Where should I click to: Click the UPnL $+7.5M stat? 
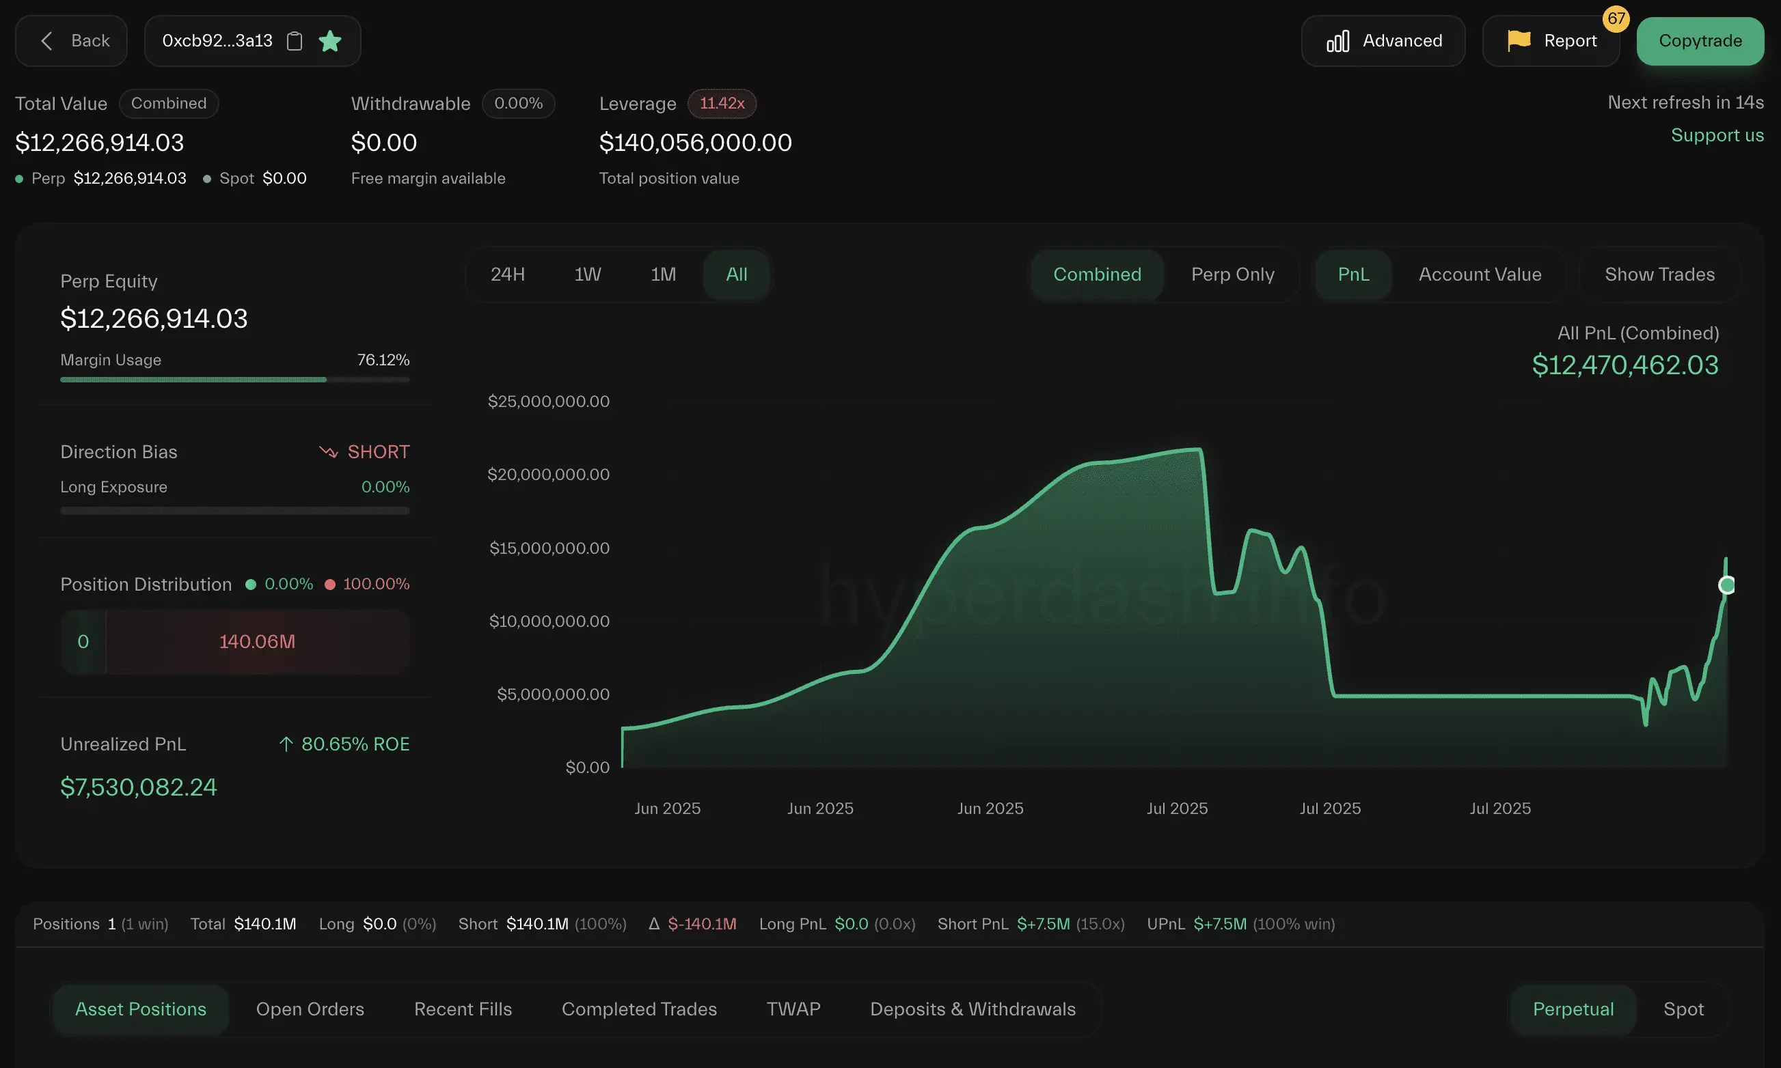[1240, 923]
